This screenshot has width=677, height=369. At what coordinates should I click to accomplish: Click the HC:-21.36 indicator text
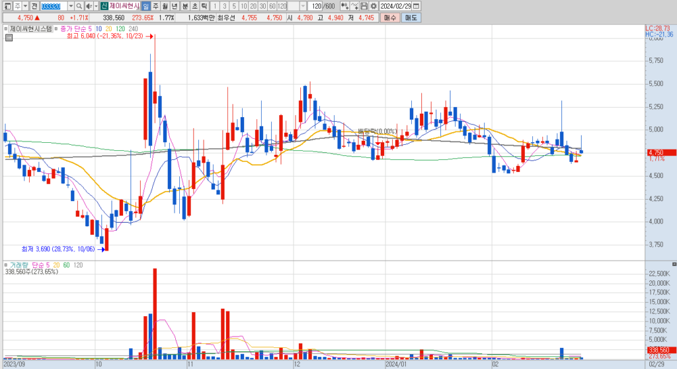(659, 34)
